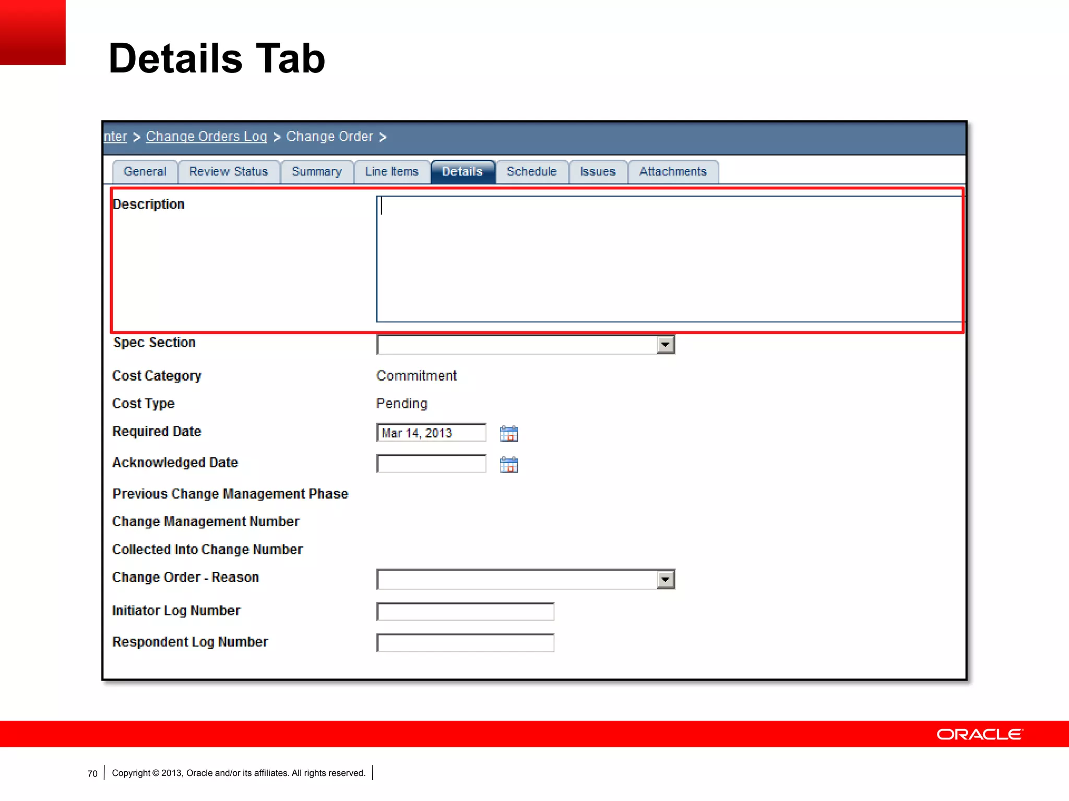
Task: Switch to the Review Status tab
Action: (x=229, y=172)
